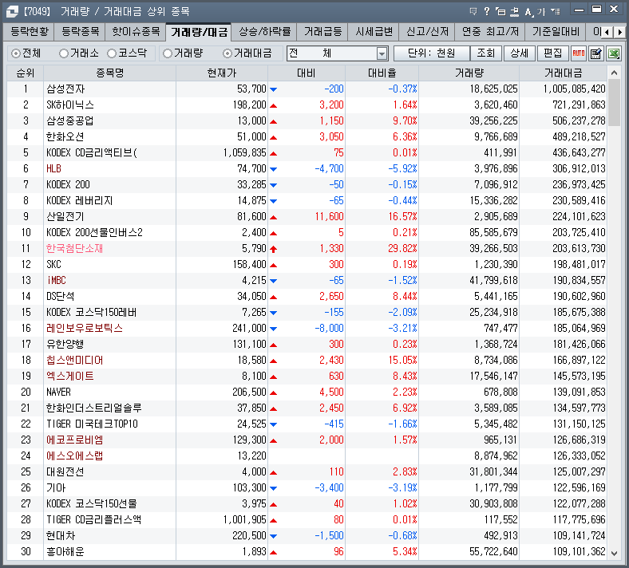This screenshot has width=629, height=568.
Task: Change font size with A가 icon
Action: (535, 12)
